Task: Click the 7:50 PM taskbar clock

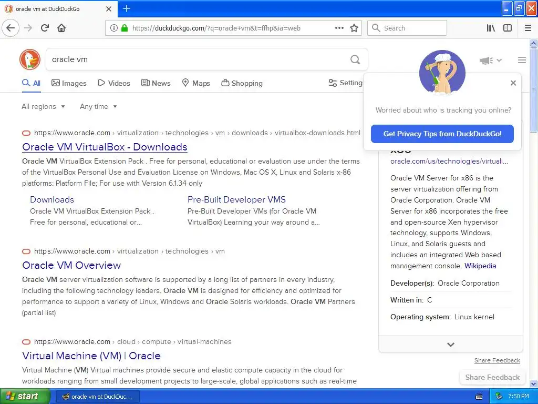Action: (519, 397)
